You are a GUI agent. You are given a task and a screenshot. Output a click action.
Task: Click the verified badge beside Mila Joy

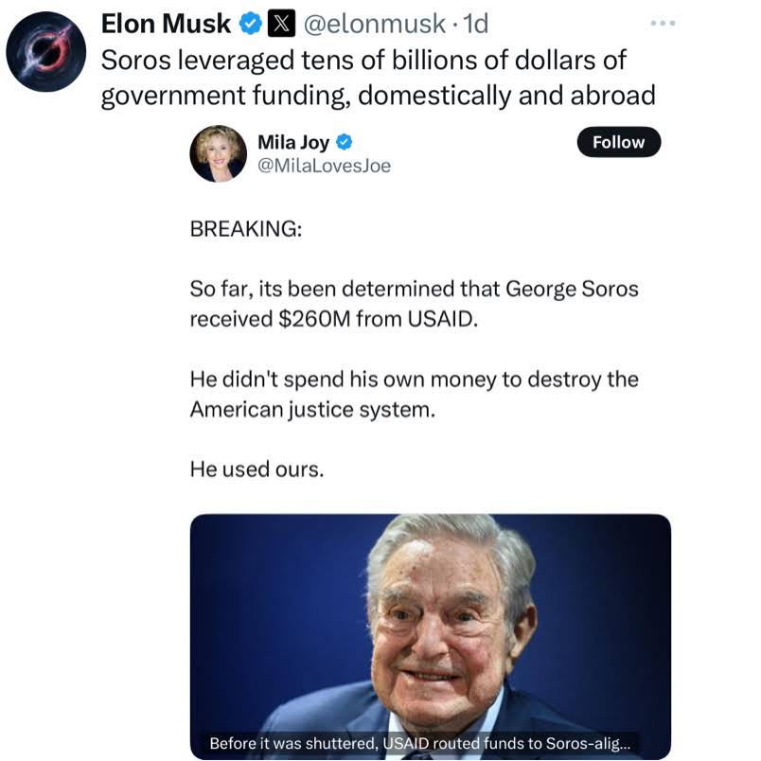345,142
